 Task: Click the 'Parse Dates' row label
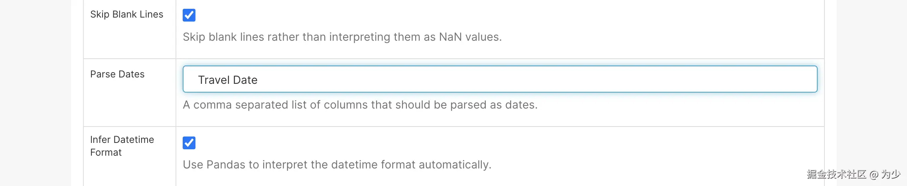[117, 74]
